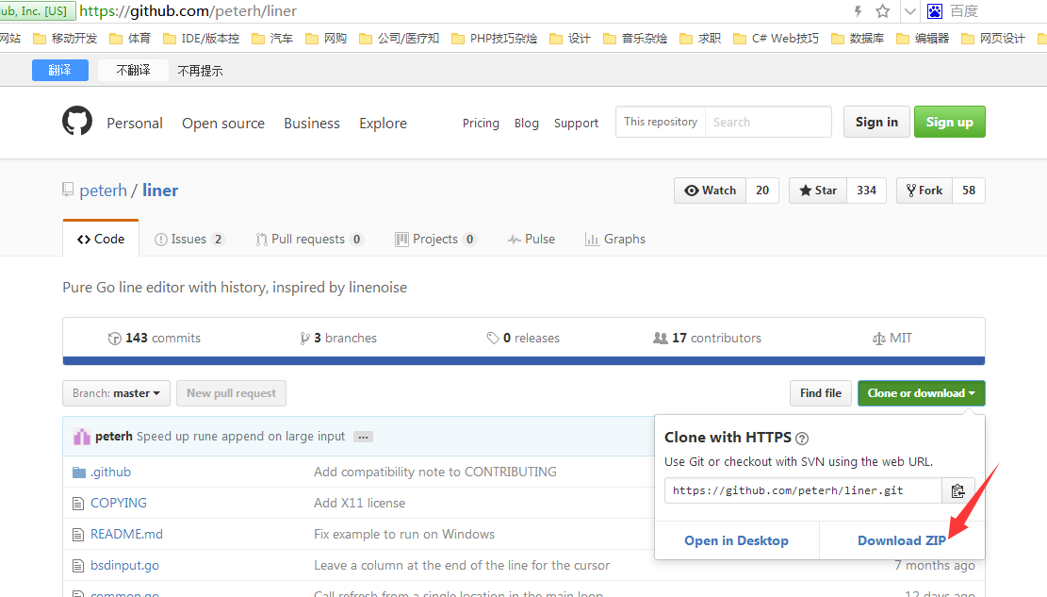Open the 网购 bookmark folder

coord(326,38)
